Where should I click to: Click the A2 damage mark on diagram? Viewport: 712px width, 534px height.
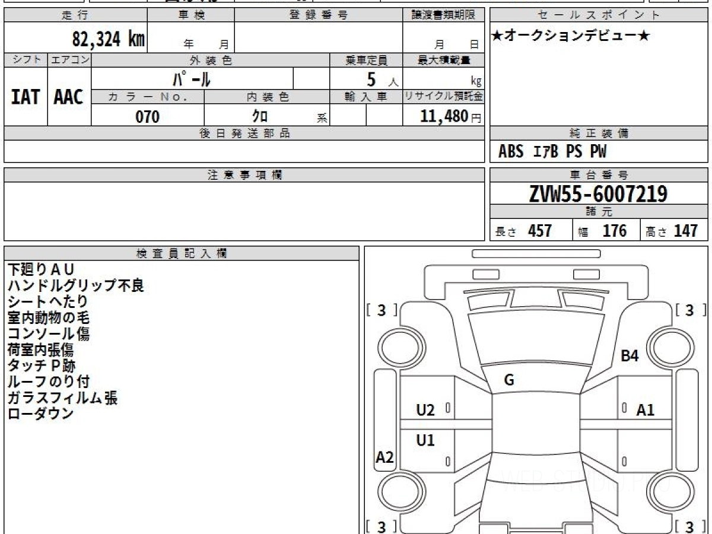click(x=385, y=457)
